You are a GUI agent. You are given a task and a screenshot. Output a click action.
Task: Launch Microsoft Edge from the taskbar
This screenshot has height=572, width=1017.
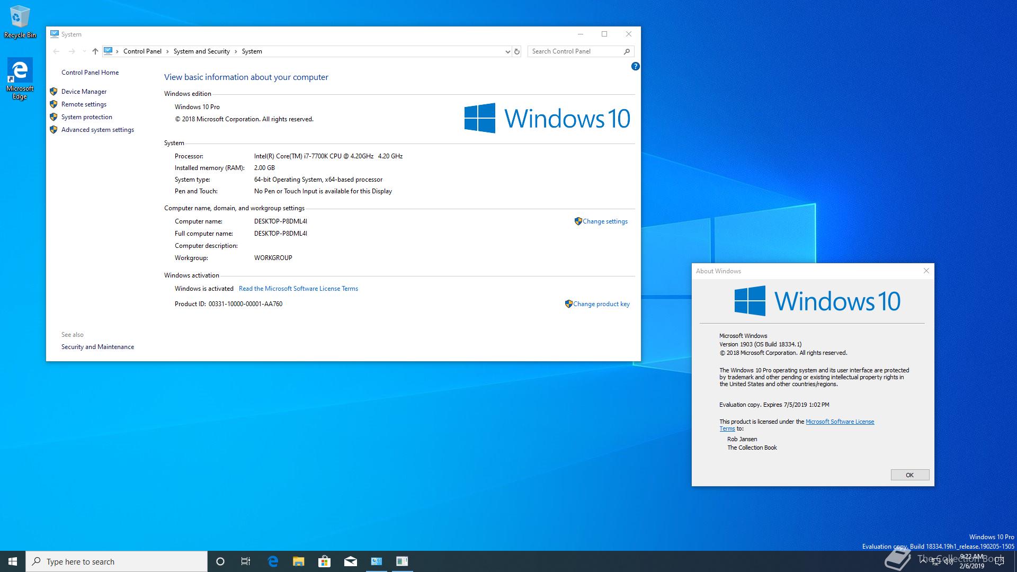(273, 561)
